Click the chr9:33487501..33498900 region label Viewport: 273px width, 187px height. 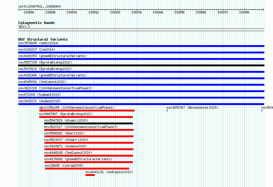(x=40, y=6)
